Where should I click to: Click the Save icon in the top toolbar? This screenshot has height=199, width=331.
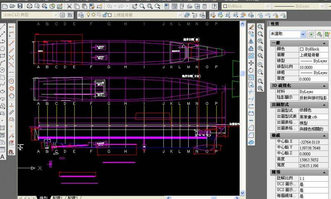[x=20, y=7]
